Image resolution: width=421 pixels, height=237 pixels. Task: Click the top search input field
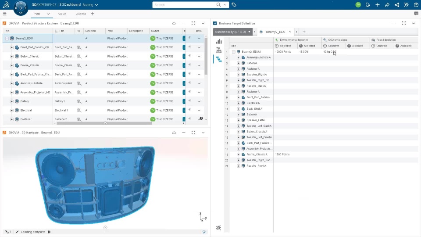tap(185, 5)
